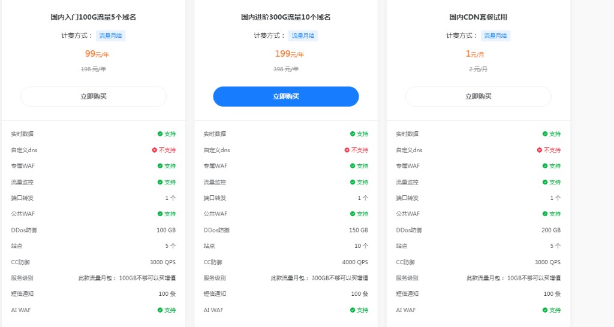The height and width of the screenshot is (327, 614).
Task: Click DDos防御 value 100 GB
Action: pyautogui.click(x=166, y=230)
